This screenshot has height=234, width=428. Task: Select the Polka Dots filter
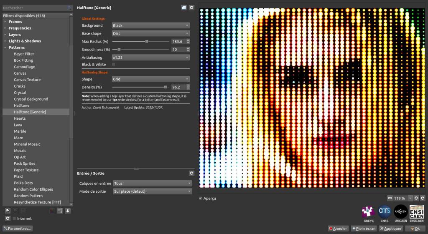(x=23, y=183)
